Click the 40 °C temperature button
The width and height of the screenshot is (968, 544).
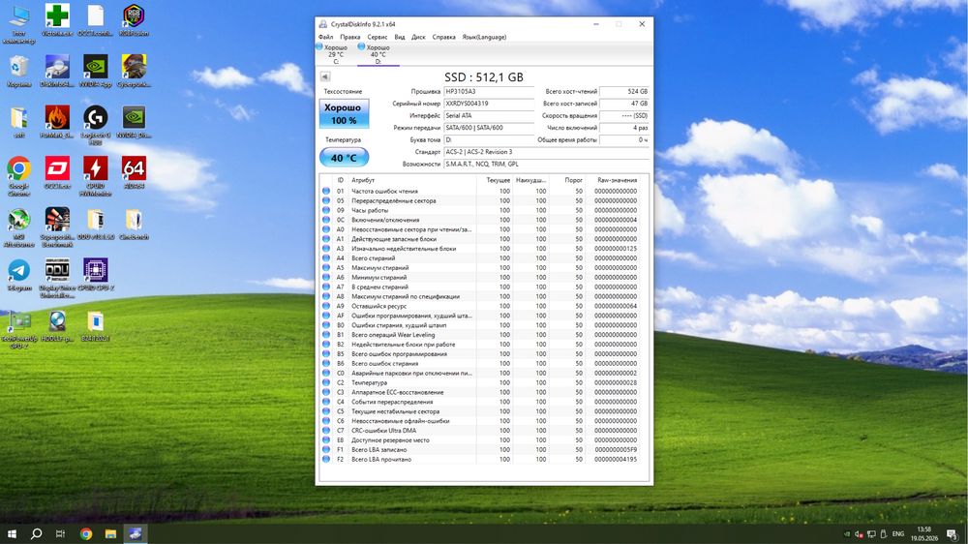(344, 158)
